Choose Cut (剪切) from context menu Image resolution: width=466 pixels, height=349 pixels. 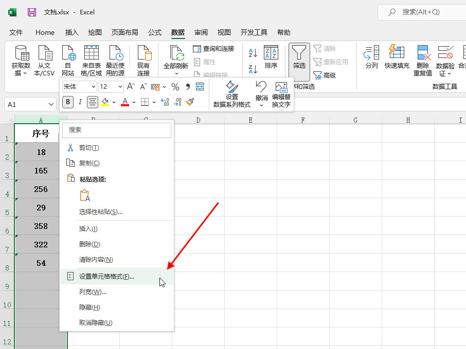(x=116, y=148)
